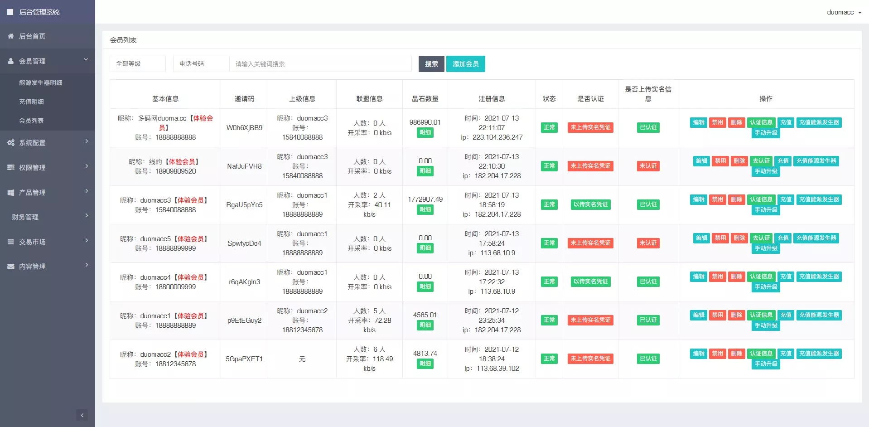Click the envelope icon beside 内容管理
Image resolution: width=869 pixels, height=427 pixels.
pyautogui.click(x=11, y=267)
